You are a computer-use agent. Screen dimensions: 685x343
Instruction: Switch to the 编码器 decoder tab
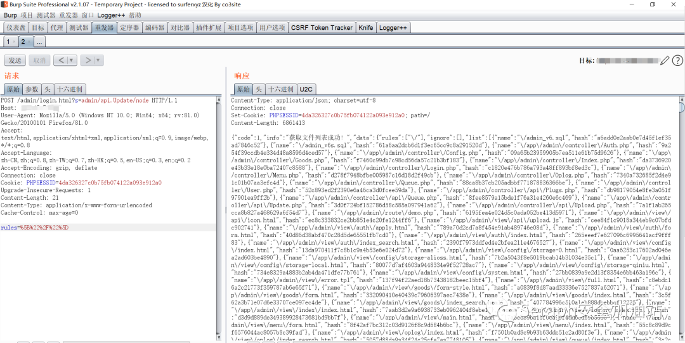tap(155, 27)
